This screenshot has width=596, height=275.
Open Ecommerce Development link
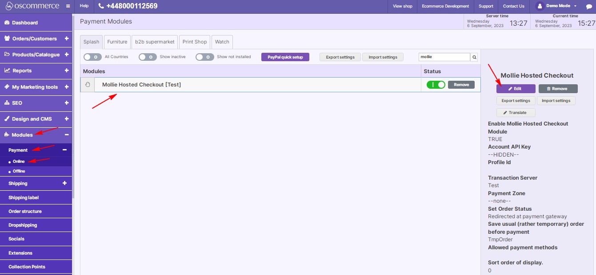click(x=445, y=6)
